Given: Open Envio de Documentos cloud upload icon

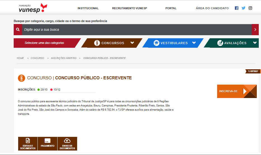Looking at the screenshot, I should click(x=67, y=140).
